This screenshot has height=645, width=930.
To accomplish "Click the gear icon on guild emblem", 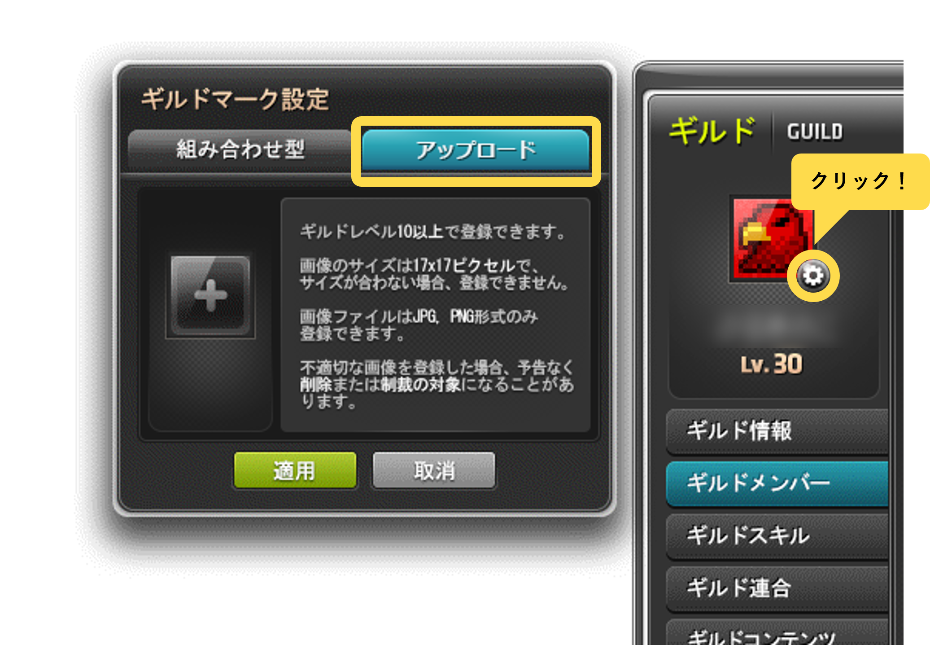I will 812,276.
